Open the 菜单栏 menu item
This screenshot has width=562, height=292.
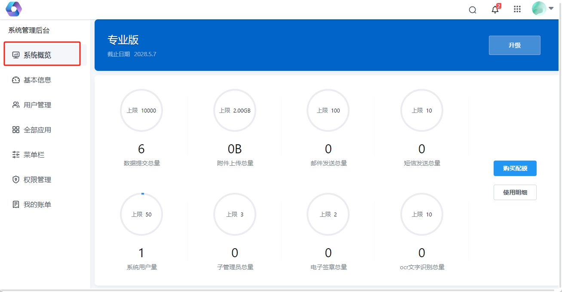point(34,155)
